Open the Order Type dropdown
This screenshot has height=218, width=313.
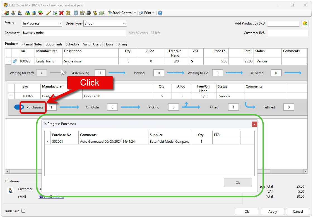[105, 24]
